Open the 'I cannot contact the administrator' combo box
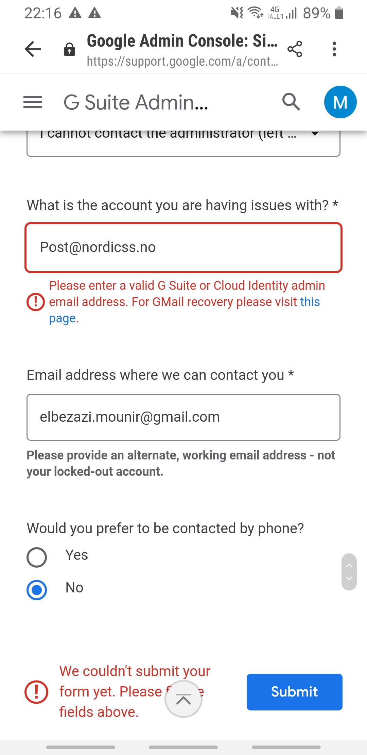367x755 pixels. (x=183, y=143)
